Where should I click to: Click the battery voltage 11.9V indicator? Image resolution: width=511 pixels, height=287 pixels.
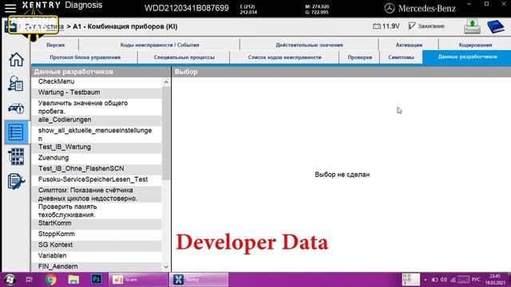click(386, 26)
